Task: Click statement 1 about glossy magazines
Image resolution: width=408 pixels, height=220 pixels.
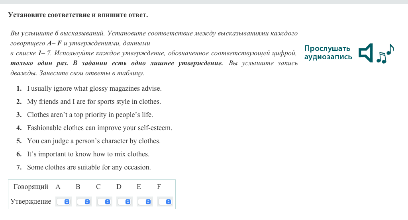Action: (94, 89)
